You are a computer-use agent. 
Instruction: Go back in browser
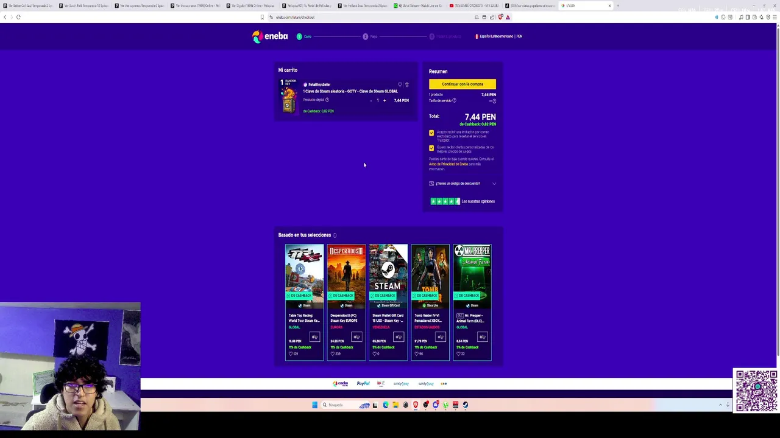pos(5,17)
